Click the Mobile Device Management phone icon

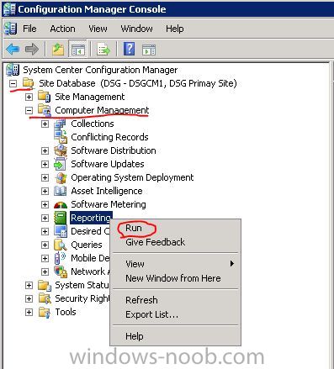pos(60,258)
